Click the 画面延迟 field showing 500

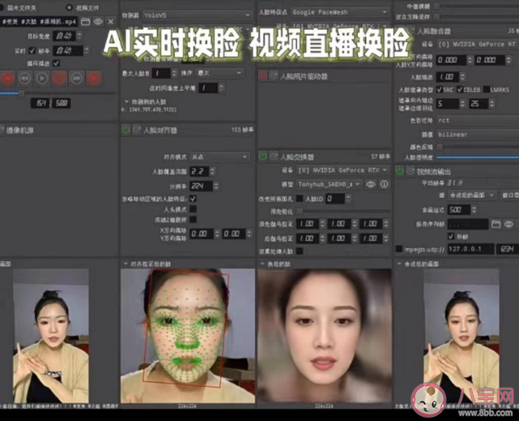[459, 209]
